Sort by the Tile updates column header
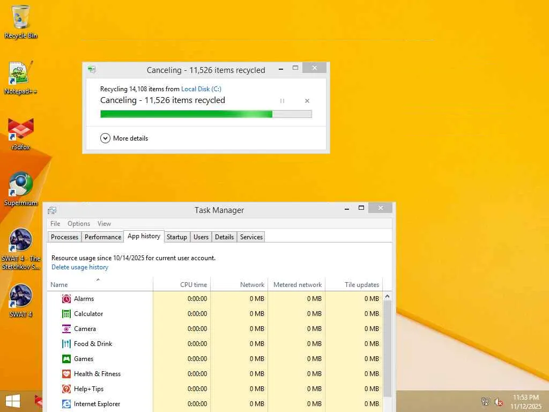Screen dimensions: 549x412 [354, 284]
